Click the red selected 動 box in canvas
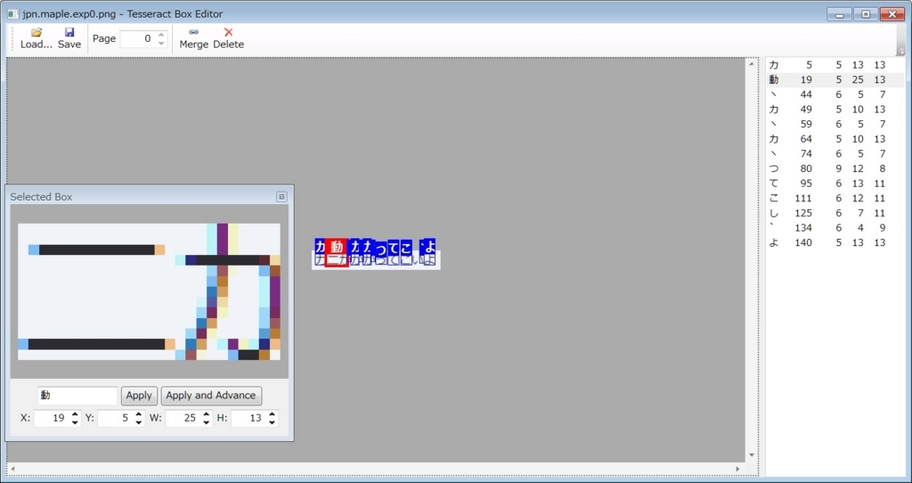This screenshot has width=912, height=483. [337, 252]
